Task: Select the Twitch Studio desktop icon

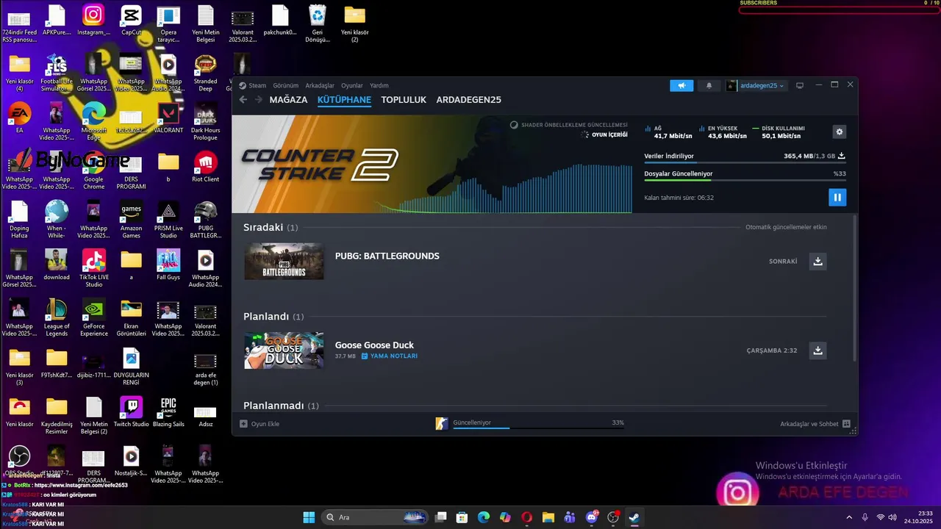Action: [131, 411]
